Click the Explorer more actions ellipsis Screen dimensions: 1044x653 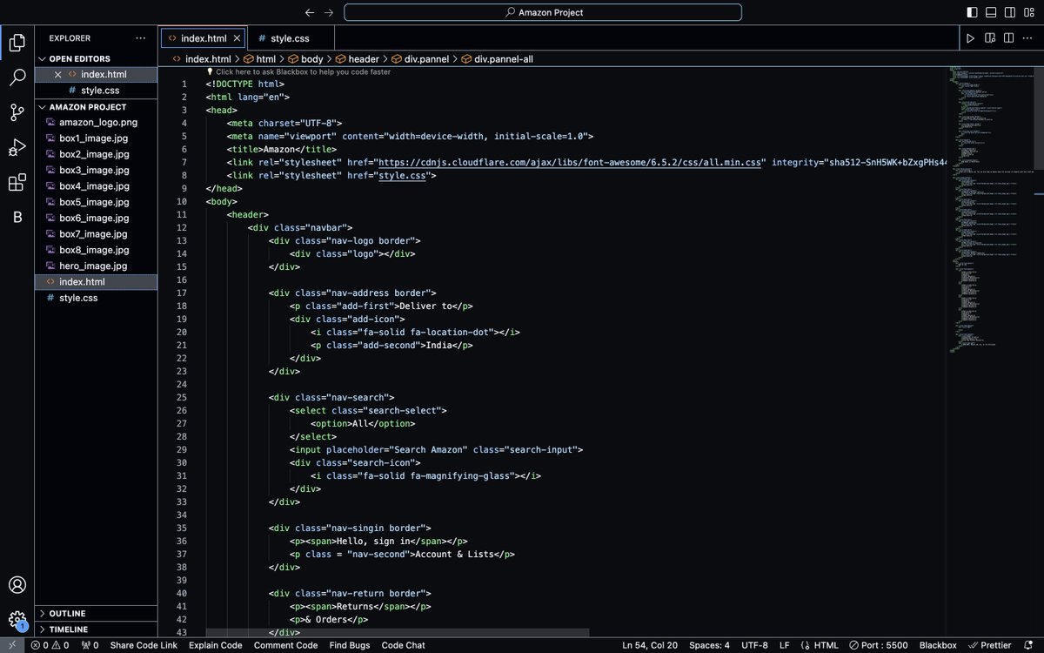pos(141,38)
